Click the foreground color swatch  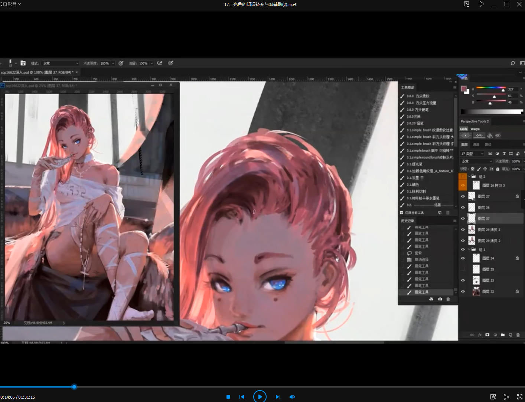463,89
